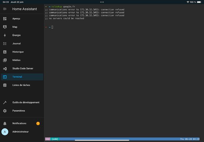This screenshot has height=142, width=204.
Task: Click the Médias play-box icon
Action: pos(5,60)
